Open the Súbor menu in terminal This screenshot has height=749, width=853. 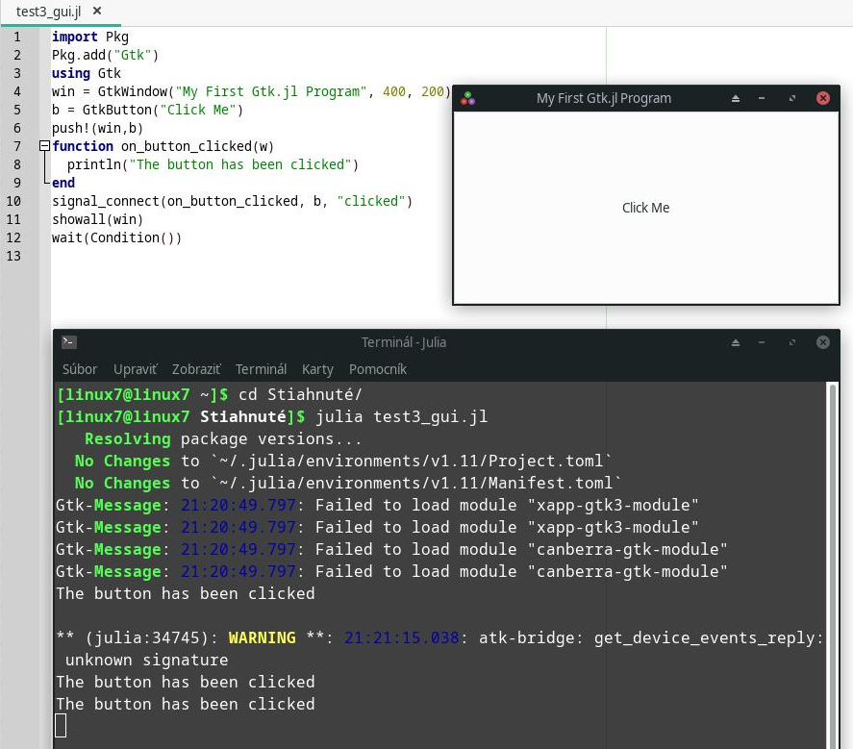[x=80, y=369]
